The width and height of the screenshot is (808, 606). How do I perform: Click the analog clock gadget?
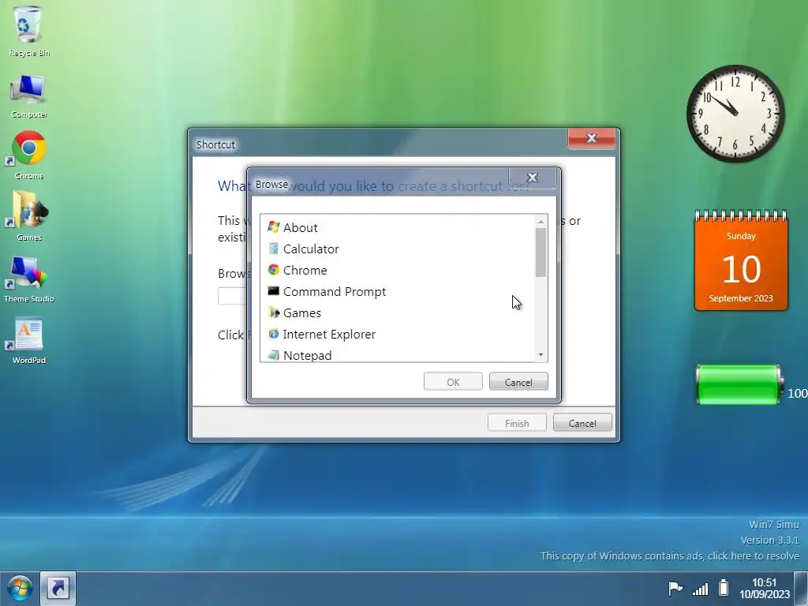[735, 114]
